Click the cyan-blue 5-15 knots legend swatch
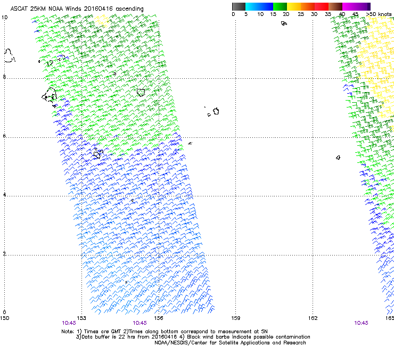Screen dimensions: 394x346 click(x=259, y=6)
